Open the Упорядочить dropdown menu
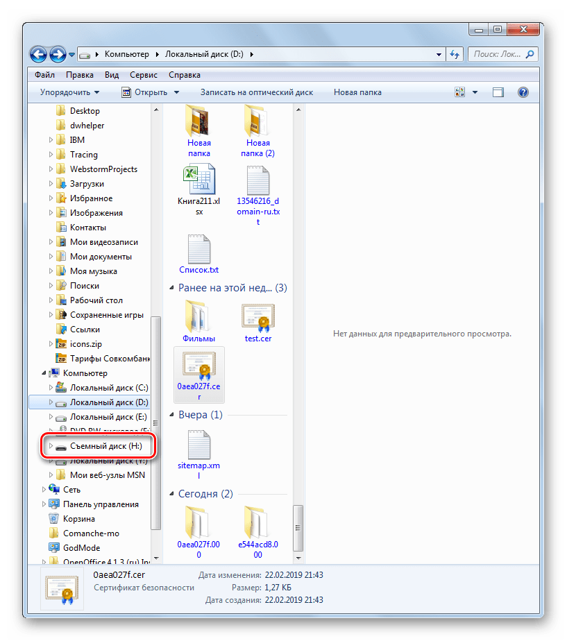Screen dimensions: 567x641 [x=69, y=92]
